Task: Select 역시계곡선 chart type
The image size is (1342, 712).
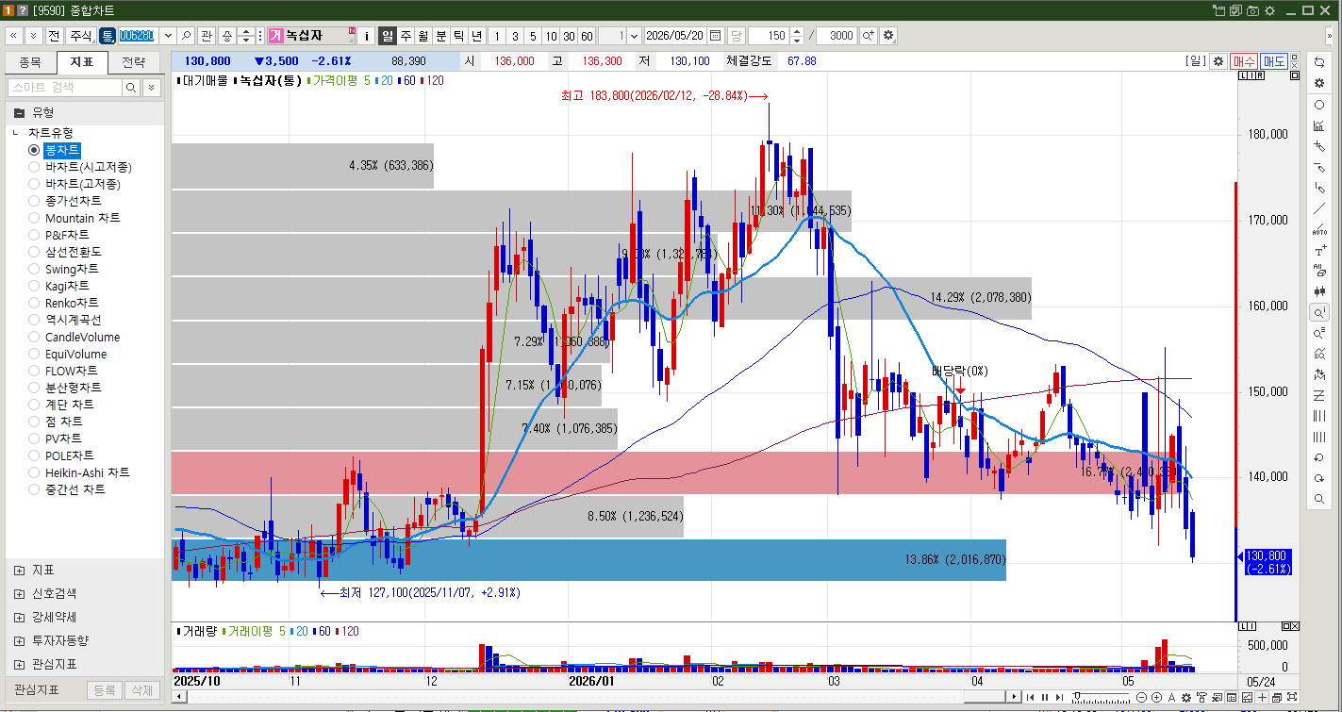Action: pos(65,320)
